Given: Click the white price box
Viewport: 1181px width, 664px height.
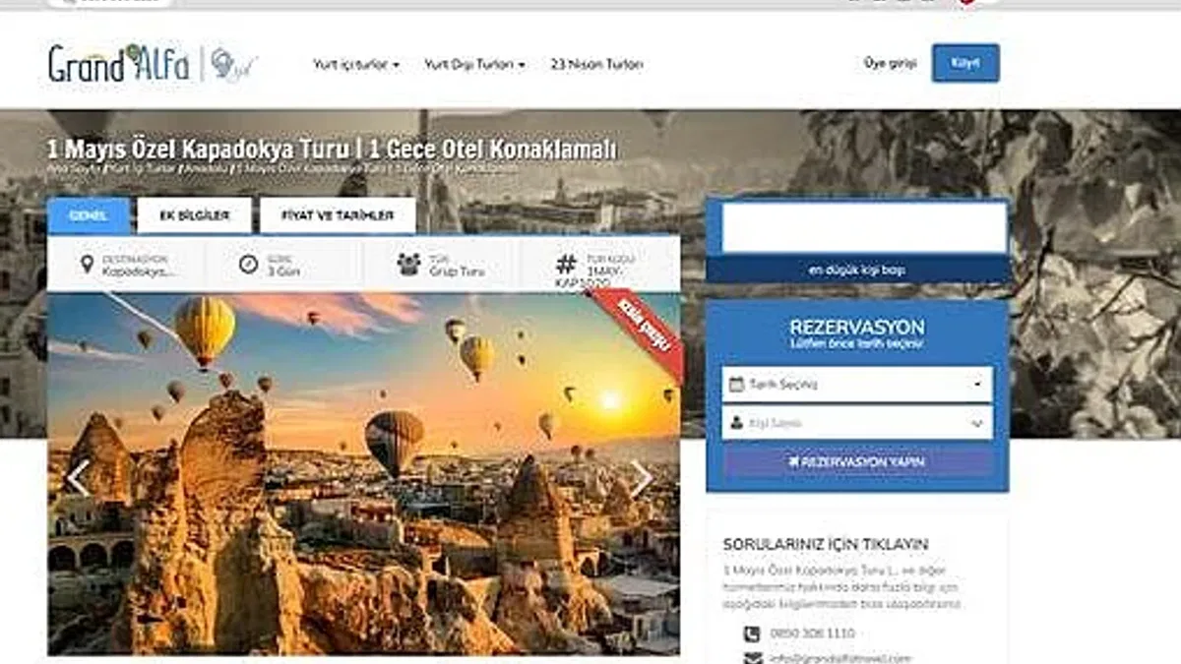Looking at the screenshot, I should 864,227.
